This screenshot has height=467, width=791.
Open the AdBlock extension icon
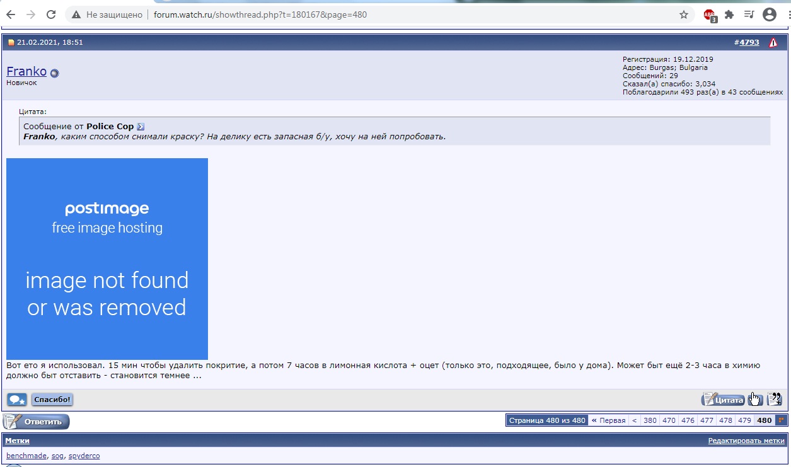click(x=710, y=14)
